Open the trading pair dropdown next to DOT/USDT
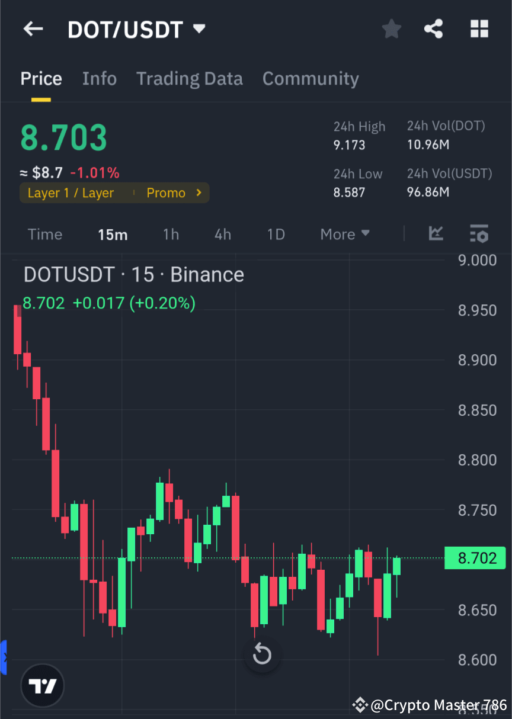 point(199,28)
